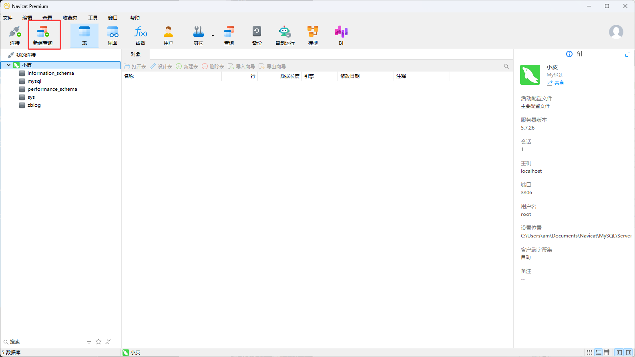Open the 查看 menu

point(47,18)
